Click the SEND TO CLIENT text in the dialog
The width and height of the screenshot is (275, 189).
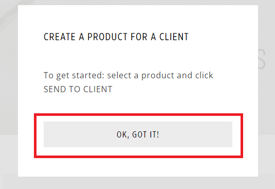78,89
